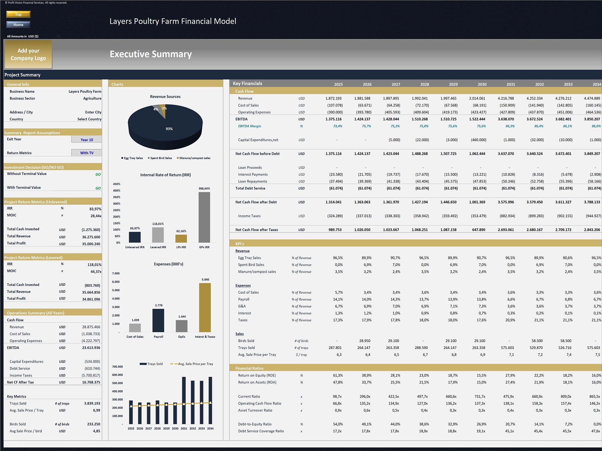Click the 2025 Trays Sold cell 287.801
Screen dimensions: 602x451
point(335,348)
